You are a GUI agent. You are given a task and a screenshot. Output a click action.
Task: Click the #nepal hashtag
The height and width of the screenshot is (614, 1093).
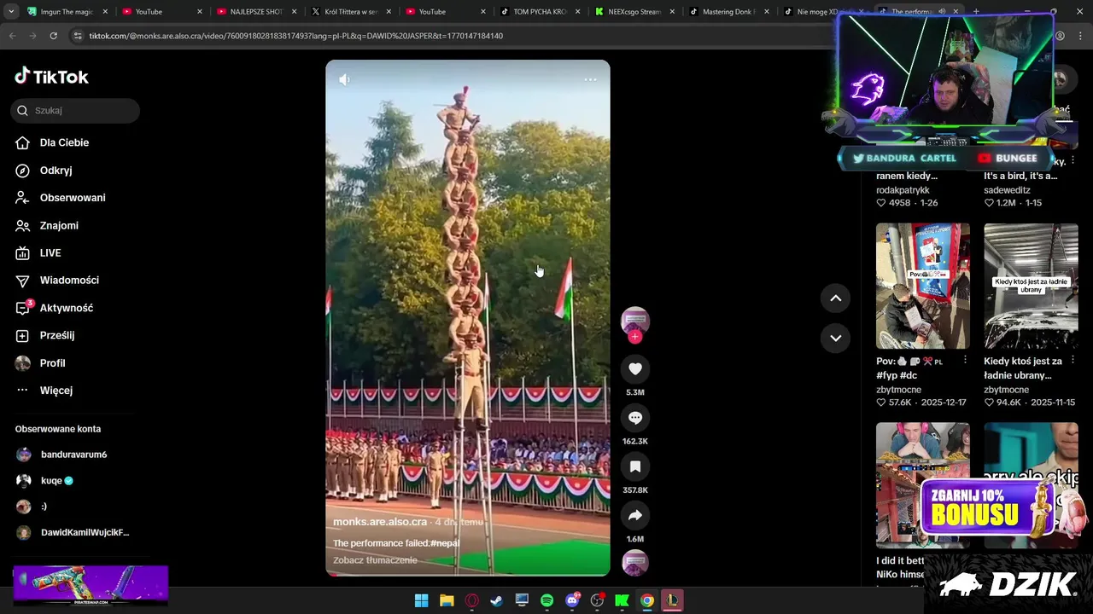(445, 543)
